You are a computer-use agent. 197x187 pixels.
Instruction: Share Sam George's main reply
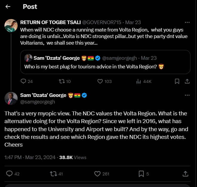pyautogui.click(x=185, y=174)
